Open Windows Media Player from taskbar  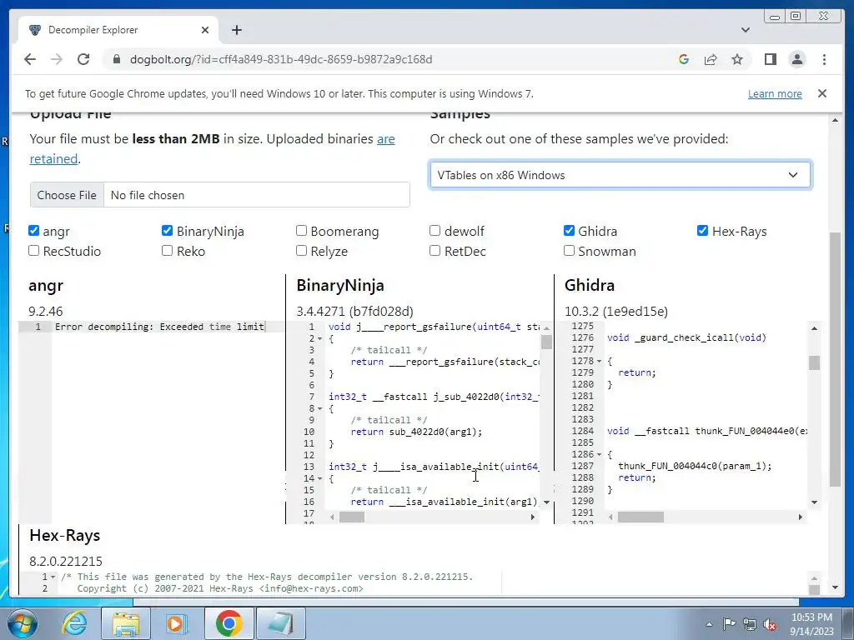coord(175,623)
